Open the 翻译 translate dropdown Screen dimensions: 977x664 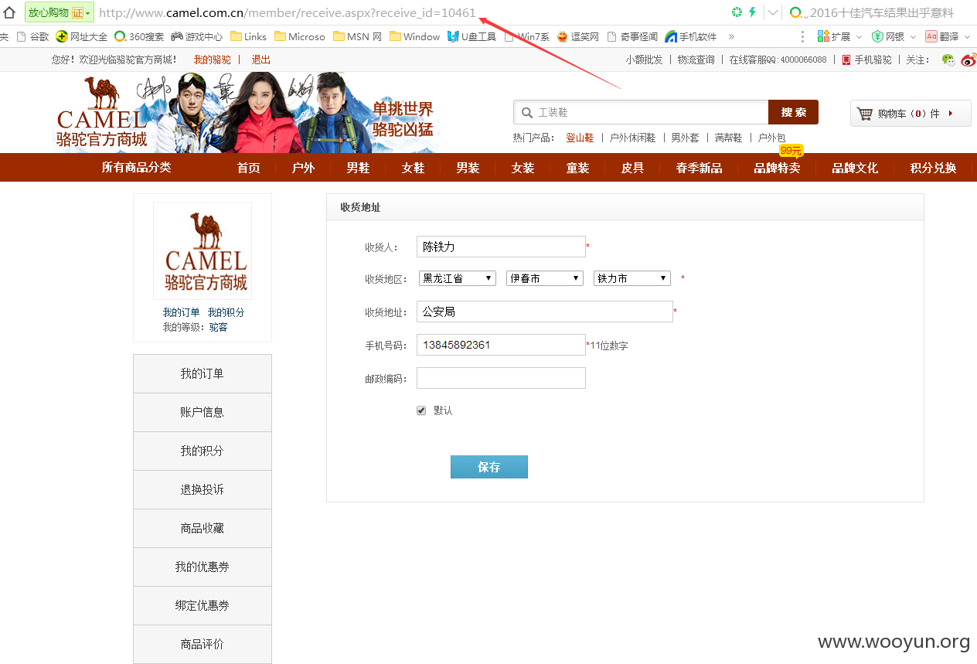click(948, 36)
